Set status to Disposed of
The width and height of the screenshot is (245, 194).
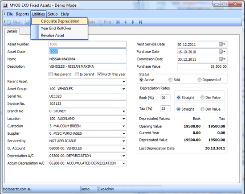click(200, 80)
